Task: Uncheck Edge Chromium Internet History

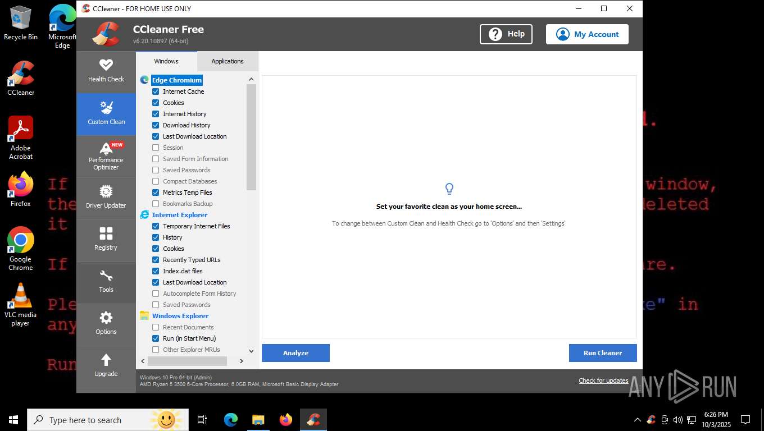Action: click(156, 114)
